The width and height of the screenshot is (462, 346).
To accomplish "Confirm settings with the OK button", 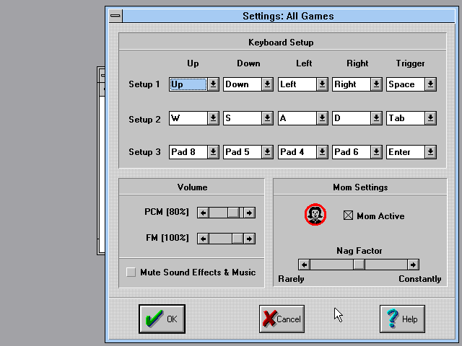I will pos(162,319).
